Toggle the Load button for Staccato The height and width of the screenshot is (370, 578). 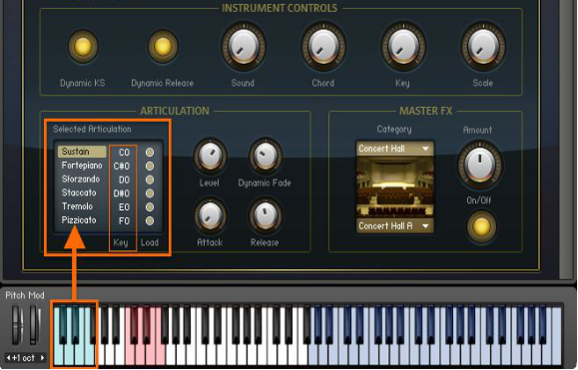click(x=150, y=193)
